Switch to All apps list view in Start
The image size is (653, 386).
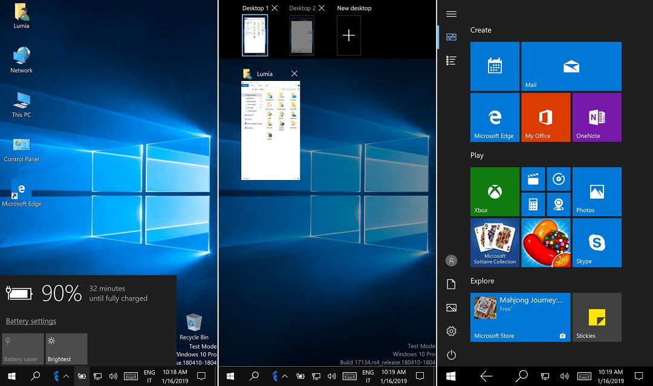click(451, 61)
